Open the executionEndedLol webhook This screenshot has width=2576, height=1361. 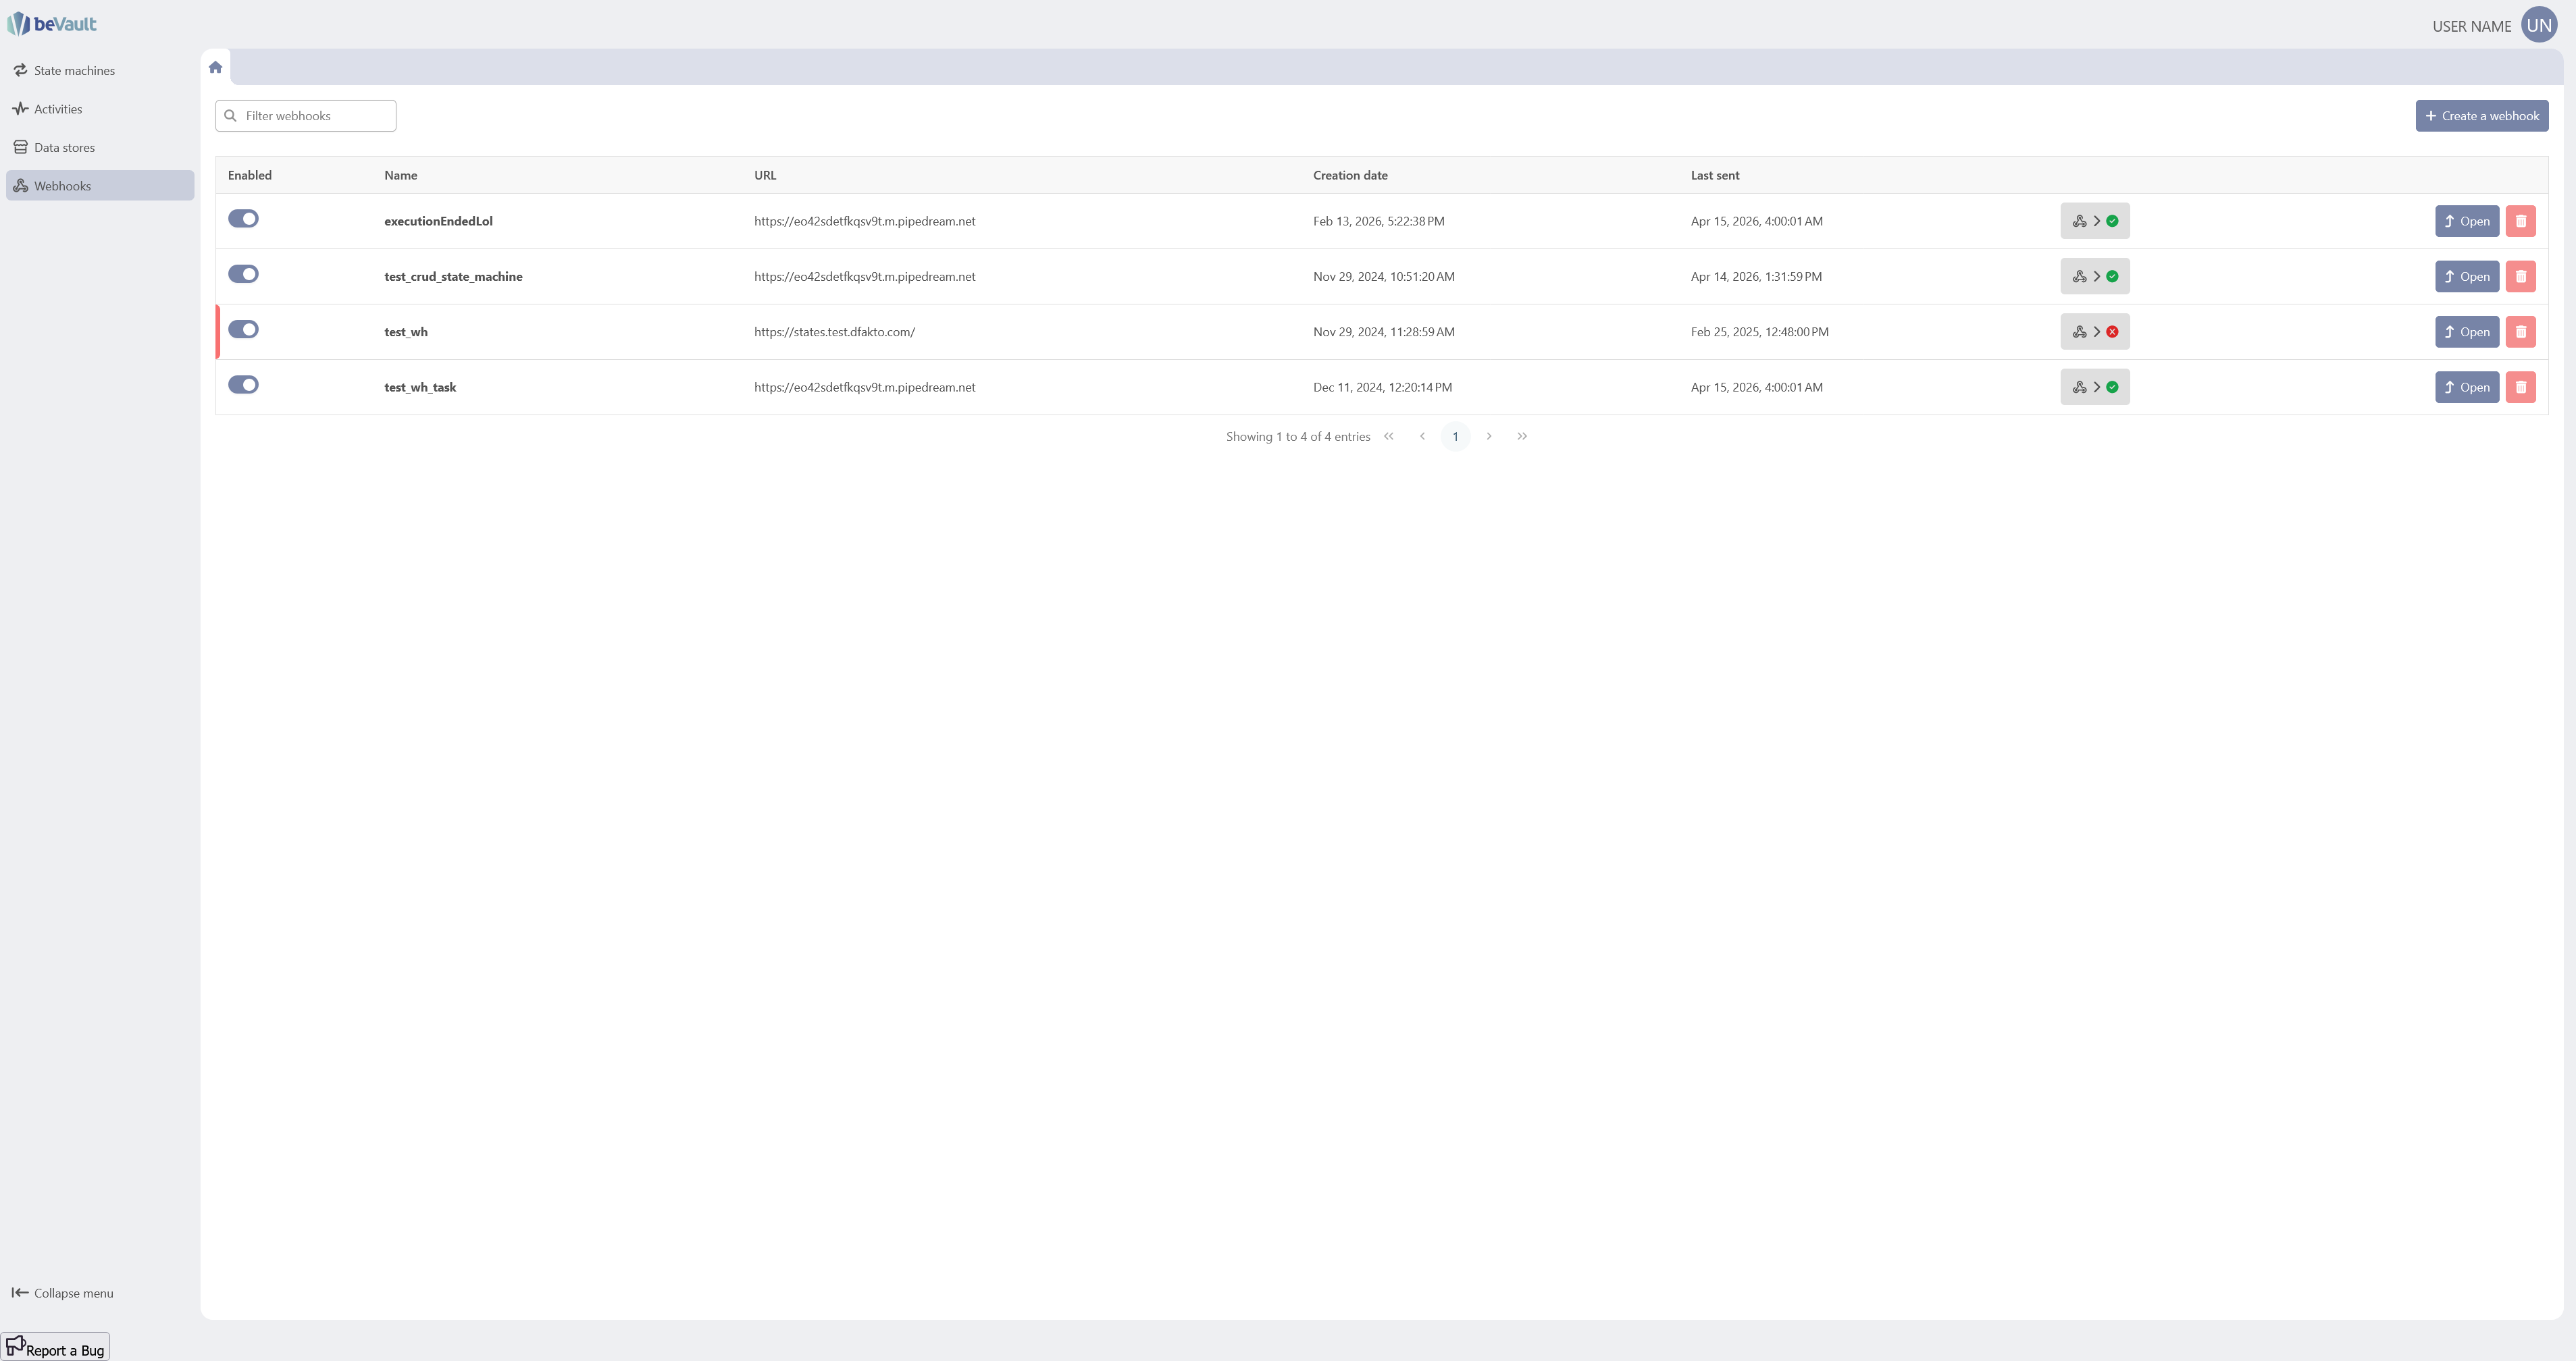coord(2466,221)
